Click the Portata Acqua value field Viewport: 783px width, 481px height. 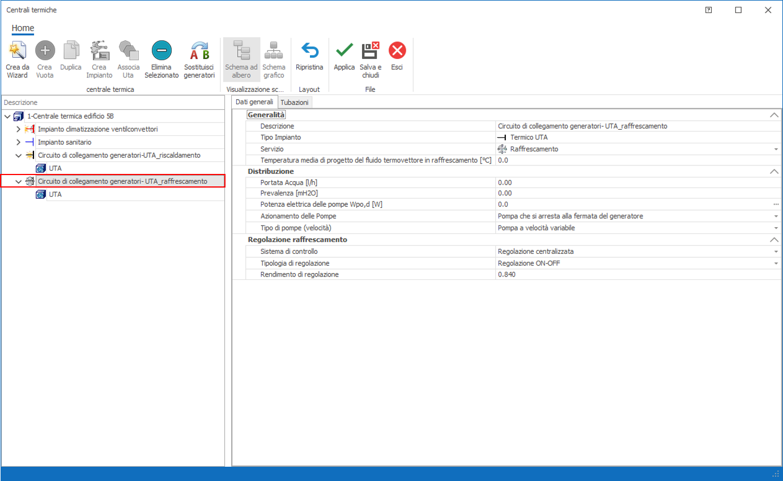point(635,182)
